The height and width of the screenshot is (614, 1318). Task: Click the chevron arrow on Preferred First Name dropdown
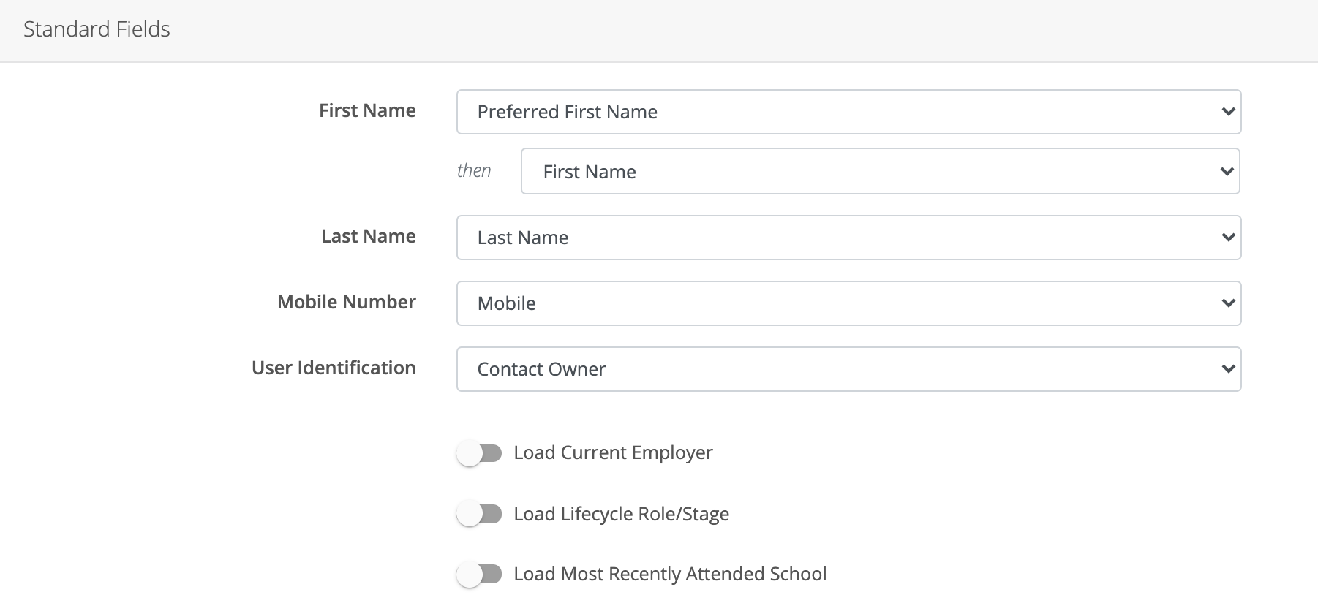(1228, 112)
